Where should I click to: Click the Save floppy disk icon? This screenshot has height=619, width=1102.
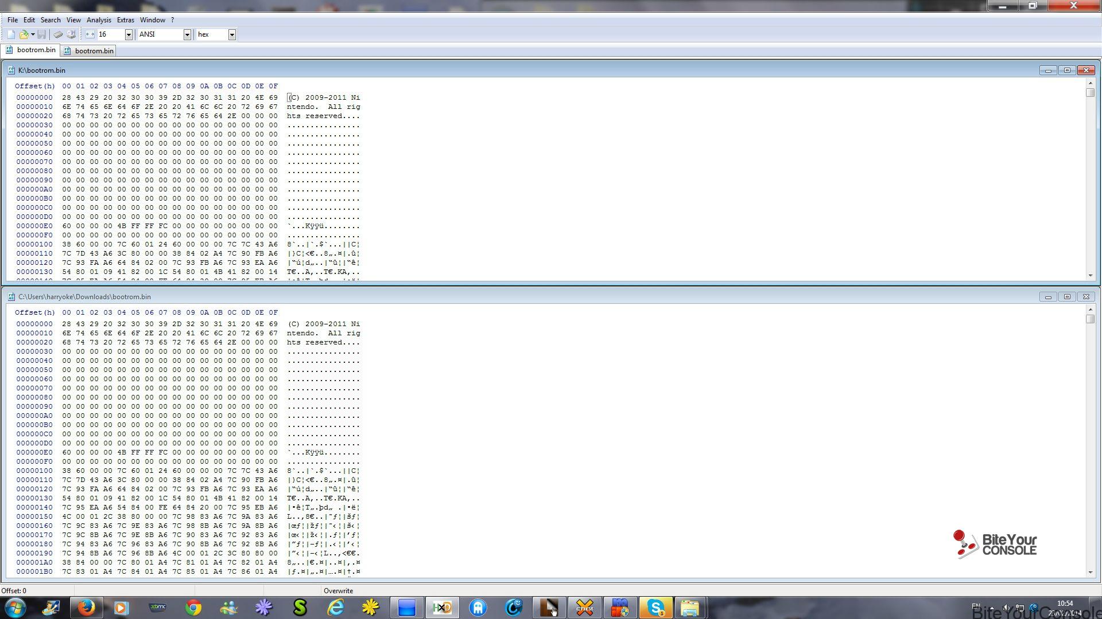click(x=42, y=34)
